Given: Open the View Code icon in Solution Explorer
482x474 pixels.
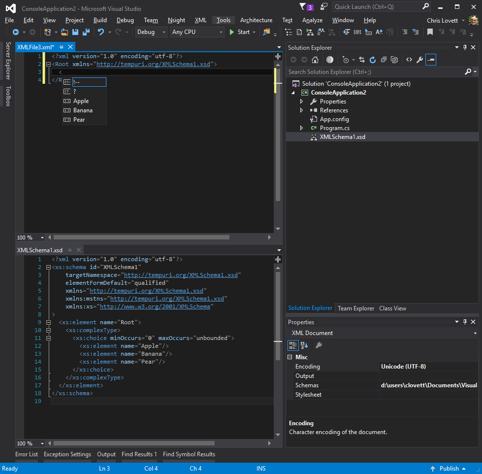Looking at the screenshot, I should tap(409, 60).
